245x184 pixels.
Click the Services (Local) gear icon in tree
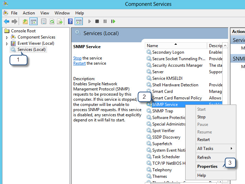coord(13,50)
